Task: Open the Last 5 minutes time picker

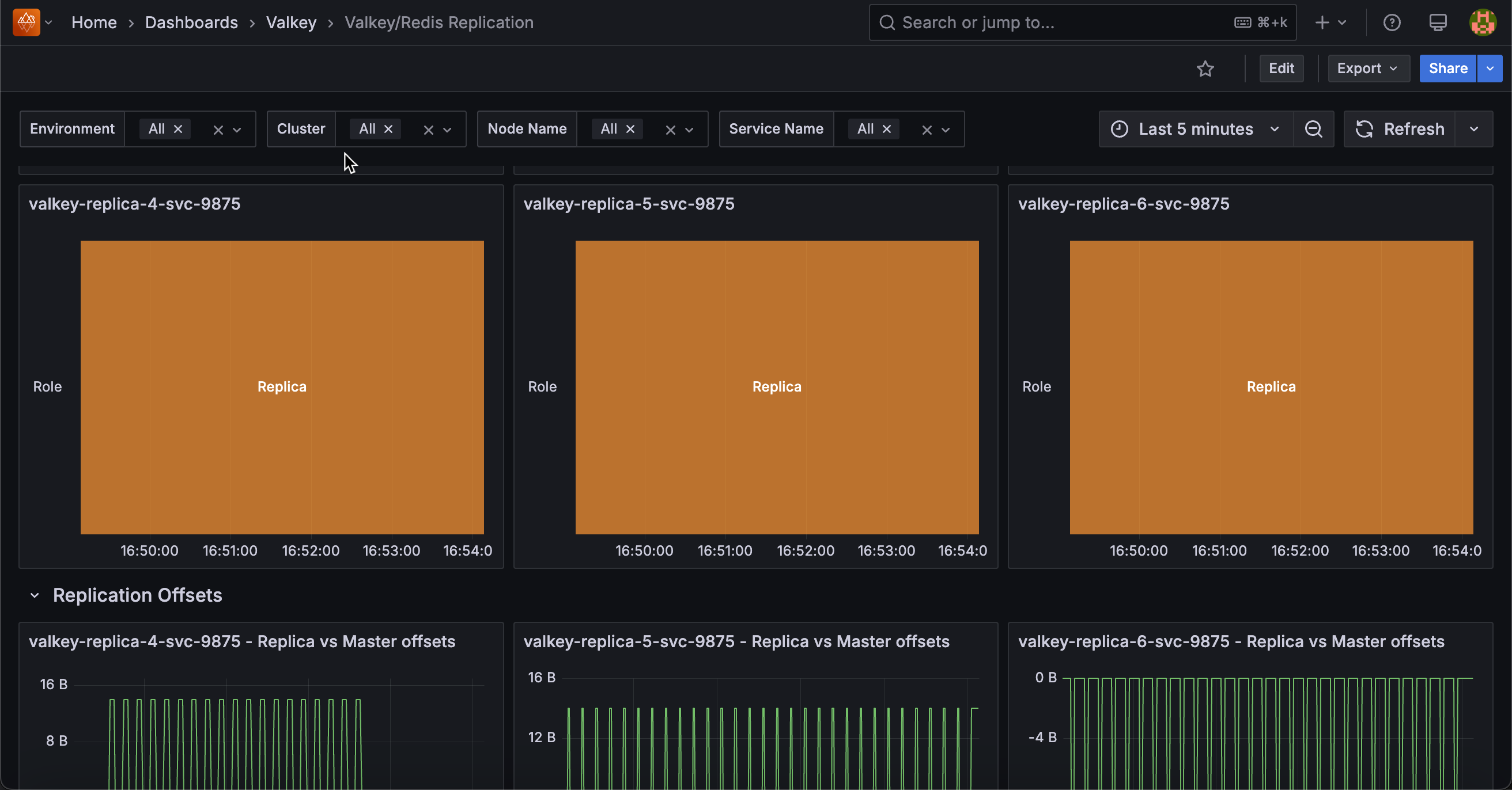Action: click(1195, 129)
